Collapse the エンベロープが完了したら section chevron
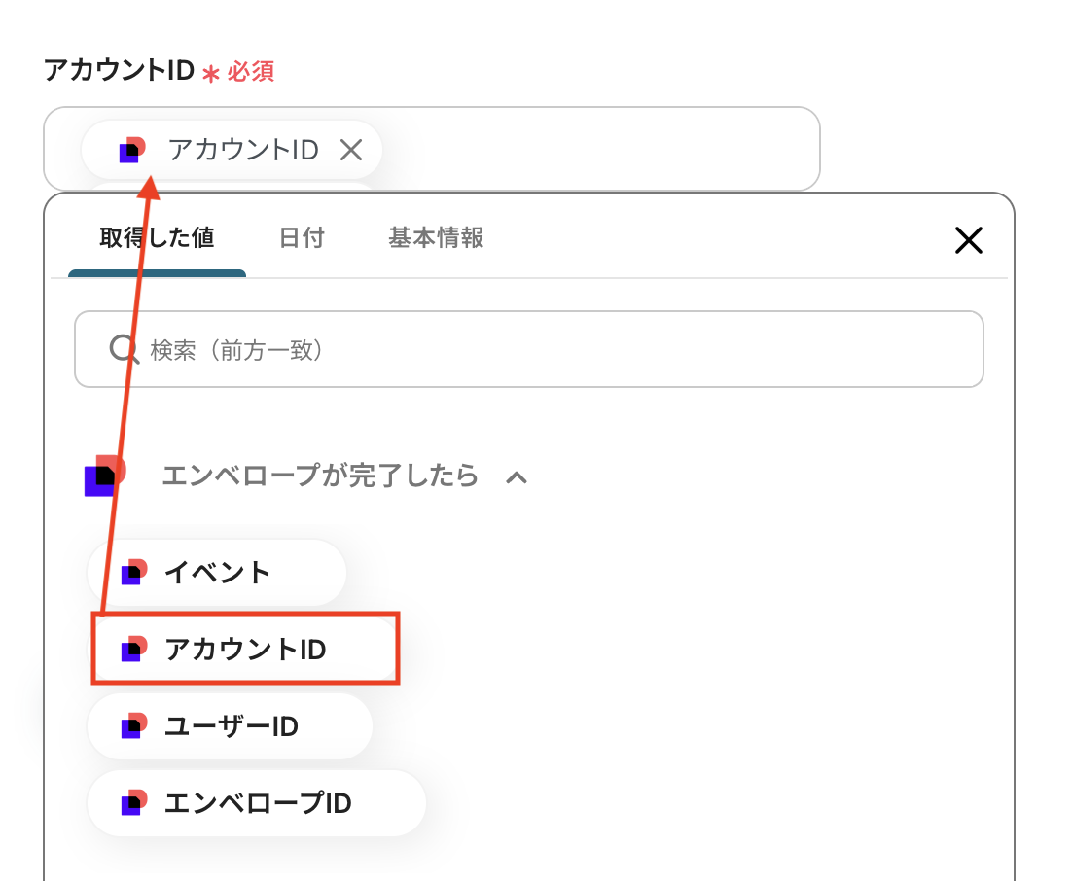 517,476
